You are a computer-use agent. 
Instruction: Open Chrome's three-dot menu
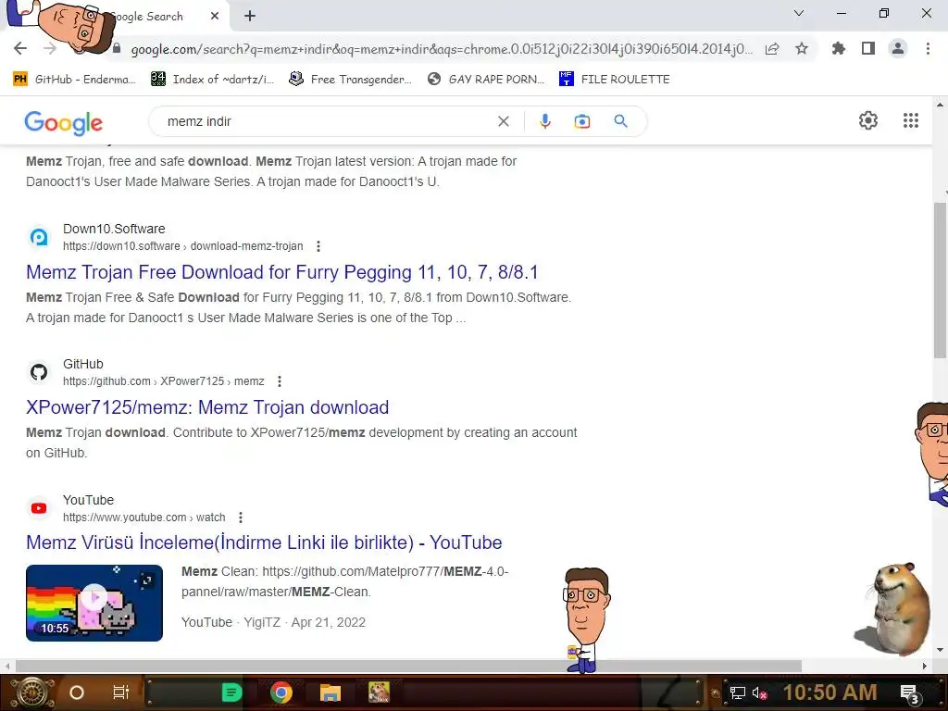pyautogui.click(x=928, y=48)
